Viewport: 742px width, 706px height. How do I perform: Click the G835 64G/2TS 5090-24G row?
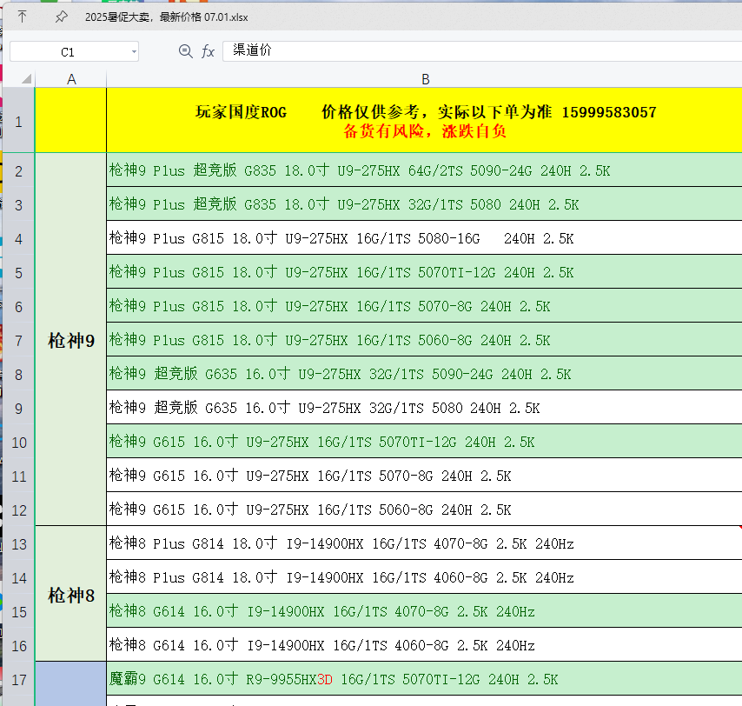point(425,170)
